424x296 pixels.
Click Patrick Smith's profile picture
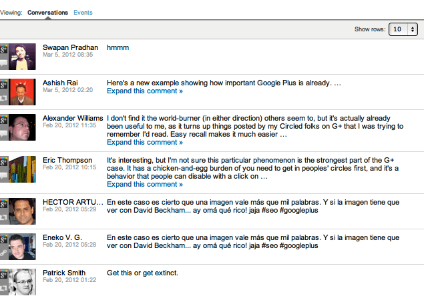point(22,281)
